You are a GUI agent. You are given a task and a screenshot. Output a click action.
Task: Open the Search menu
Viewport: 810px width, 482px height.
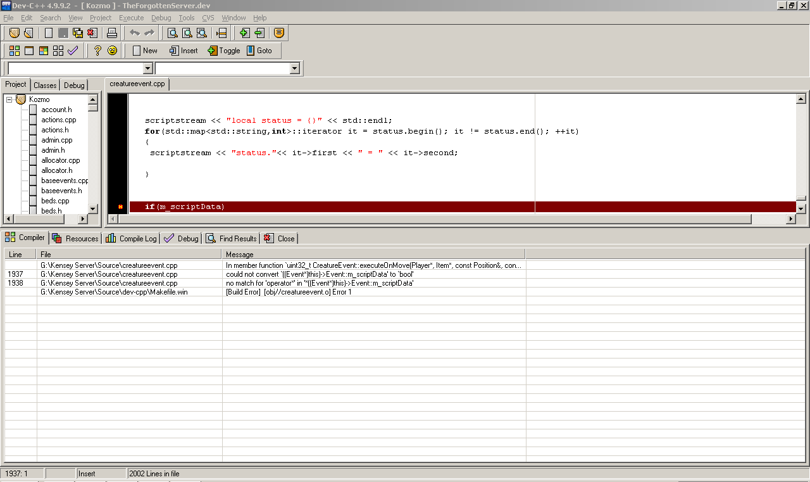coord(51,18)
